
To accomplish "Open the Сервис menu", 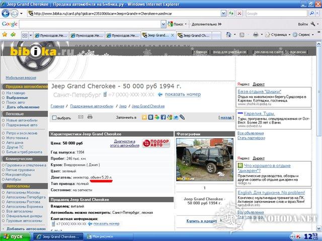I will click(x=303, y=35).
